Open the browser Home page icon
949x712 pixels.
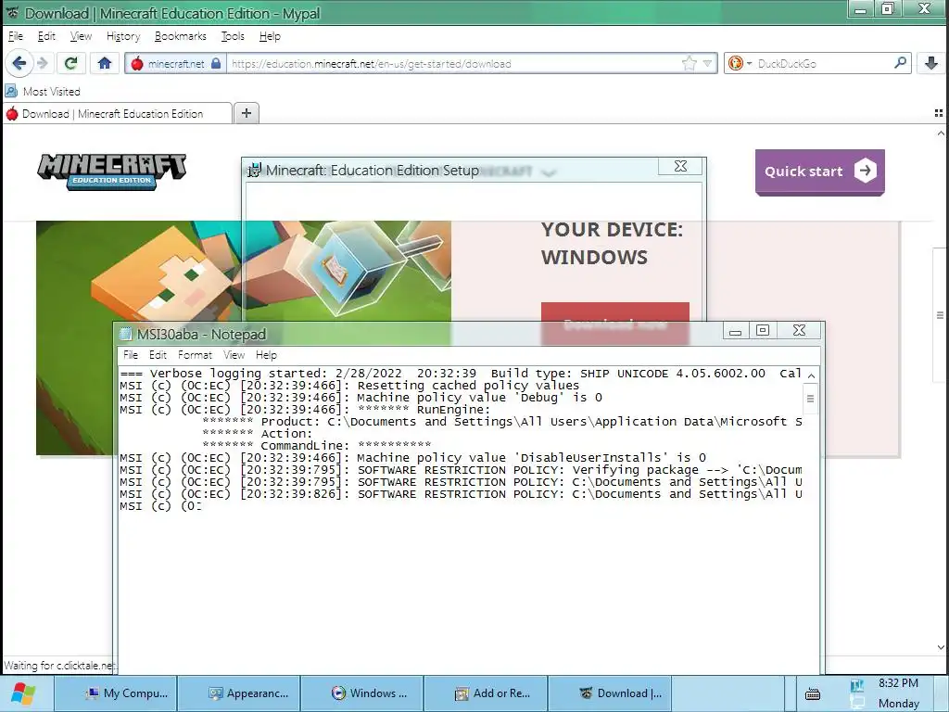(x=105, y=63)
